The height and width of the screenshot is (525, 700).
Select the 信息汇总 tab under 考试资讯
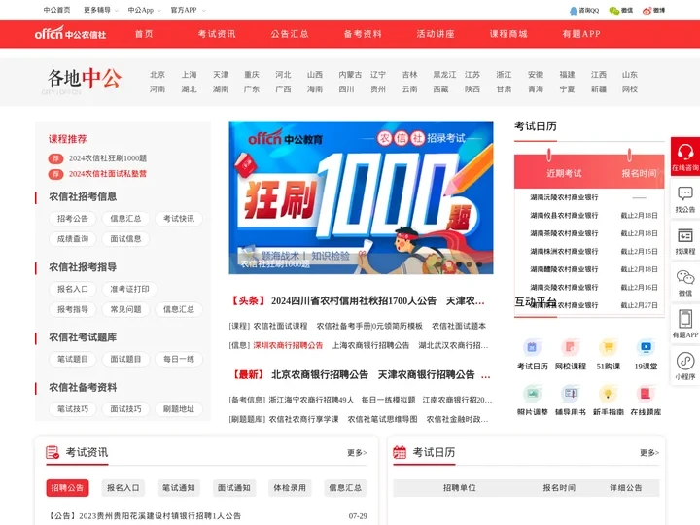point(345,488)
